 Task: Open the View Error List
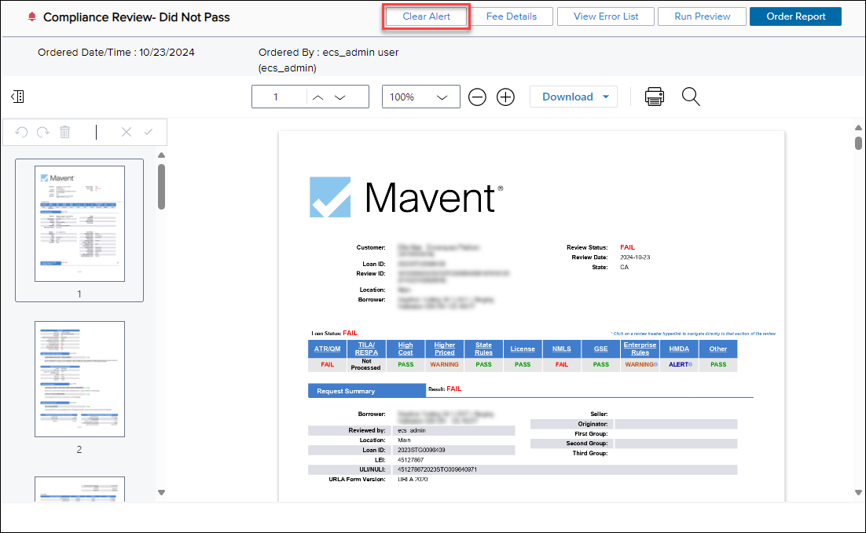[x=606, y=16]
